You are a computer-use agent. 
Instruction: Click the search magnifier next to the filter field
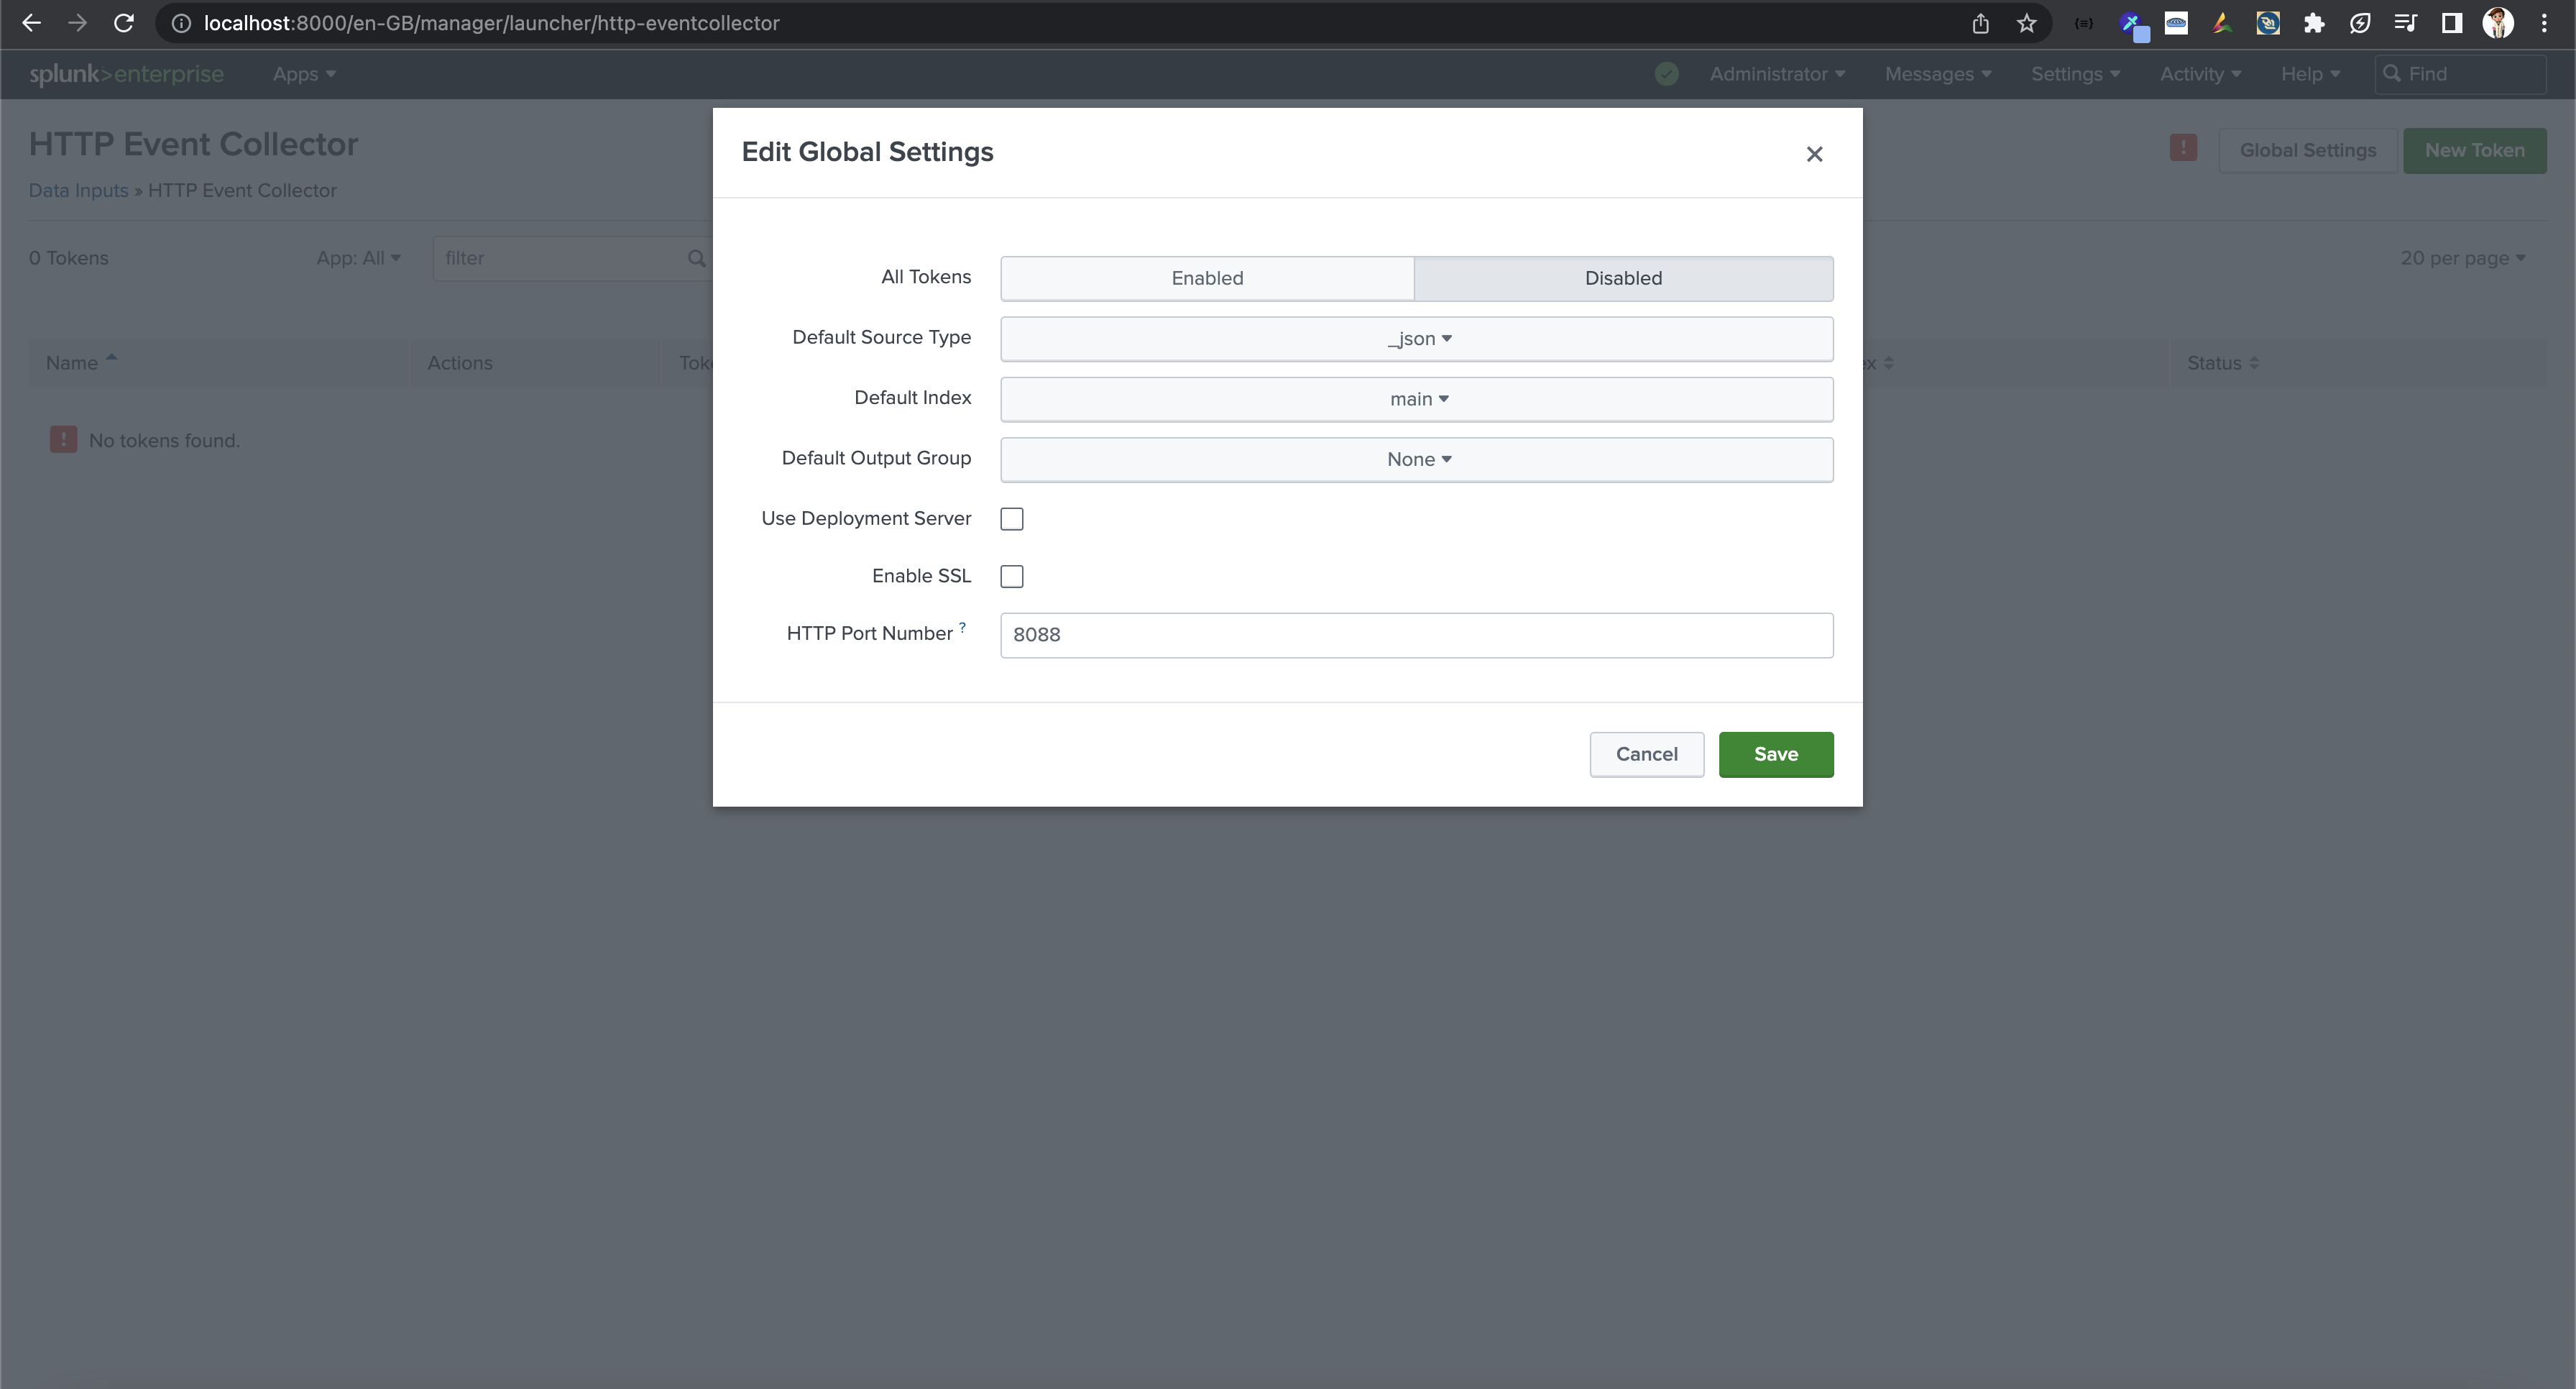pyautogui.click(x=697, y=258)
